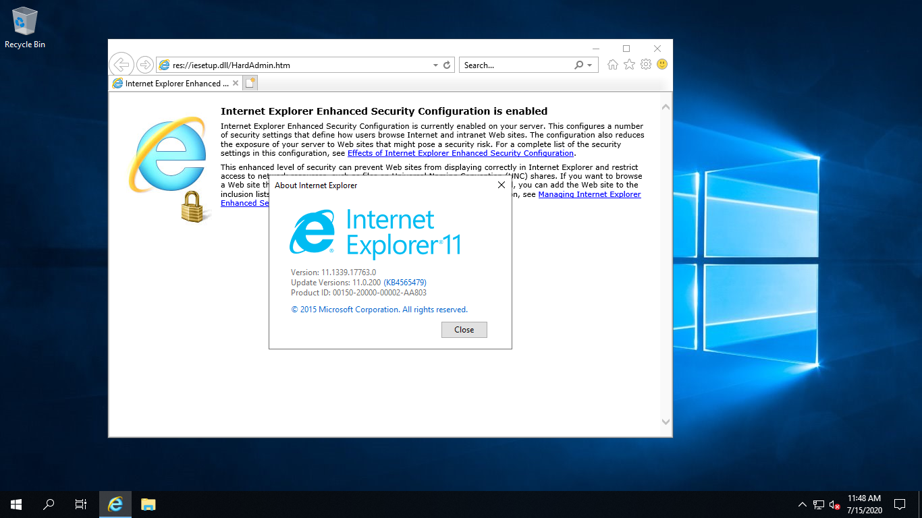Click the scroll down arrow on page scrollbar
The height and width of the screenshot is (518, 922).
pos(666,422)
